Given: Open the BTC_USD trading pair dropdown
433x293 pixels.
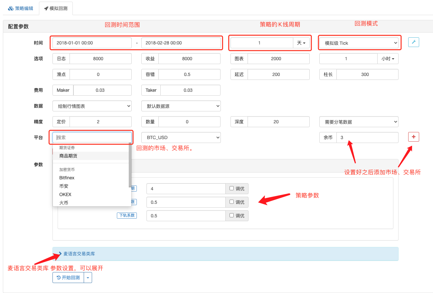Looking at the screenshot, I should (x=181, y=137).
